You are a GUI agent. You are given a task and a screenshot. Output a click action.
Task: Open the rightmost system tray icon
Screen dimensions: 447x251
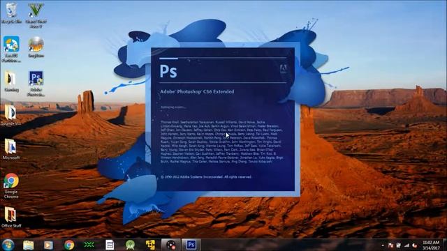[415, 245]
